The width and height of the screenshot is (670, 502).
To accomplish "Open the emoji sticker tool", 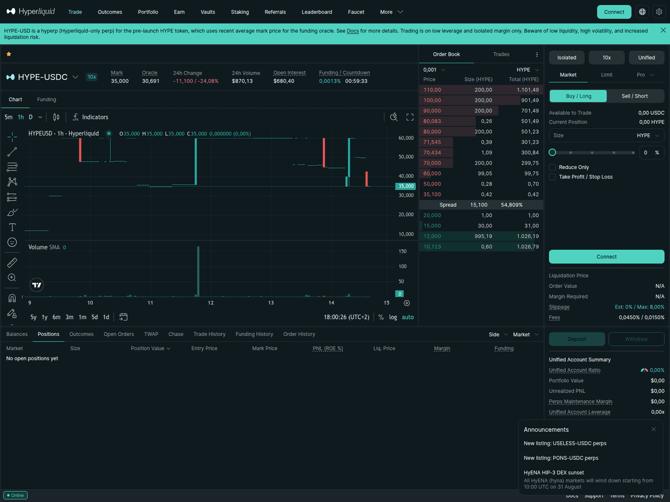I will tap(12, 242).
